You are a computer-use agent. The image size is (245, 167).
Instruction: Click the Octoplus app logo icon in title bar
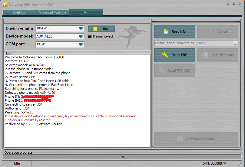click(x=5, y=4)
